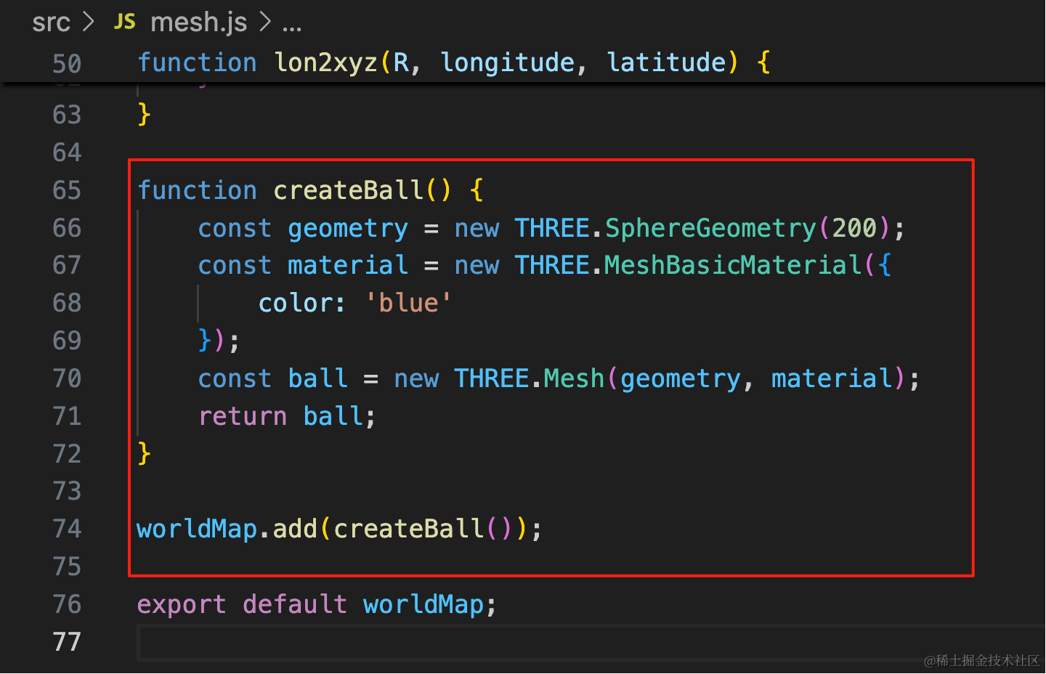The image size is (1046, 674).
Task: Click 'createBall' in the function declaration
Action: pyautogui.click(x=349, y=190)
